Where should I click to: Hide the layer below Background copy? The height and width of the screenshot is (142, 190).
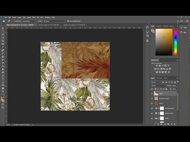[152, 103]
